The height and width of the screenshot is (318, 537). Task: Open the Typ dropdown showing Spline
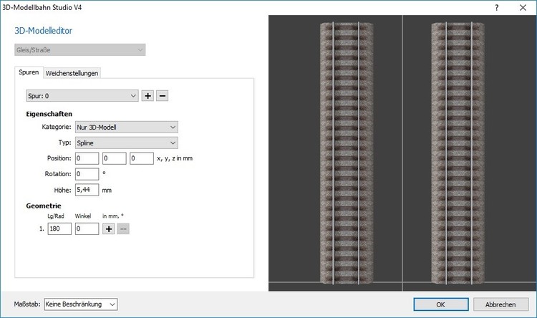[126, 143]
